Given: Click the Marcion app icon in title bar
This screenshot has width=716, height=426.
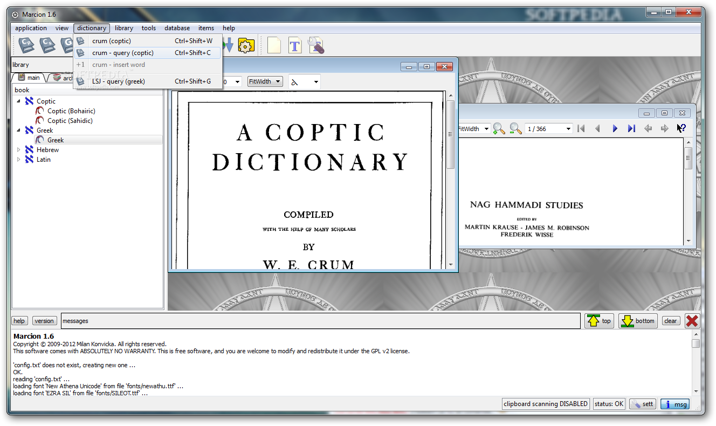Looking at the screenshot, I should (15, 15).
